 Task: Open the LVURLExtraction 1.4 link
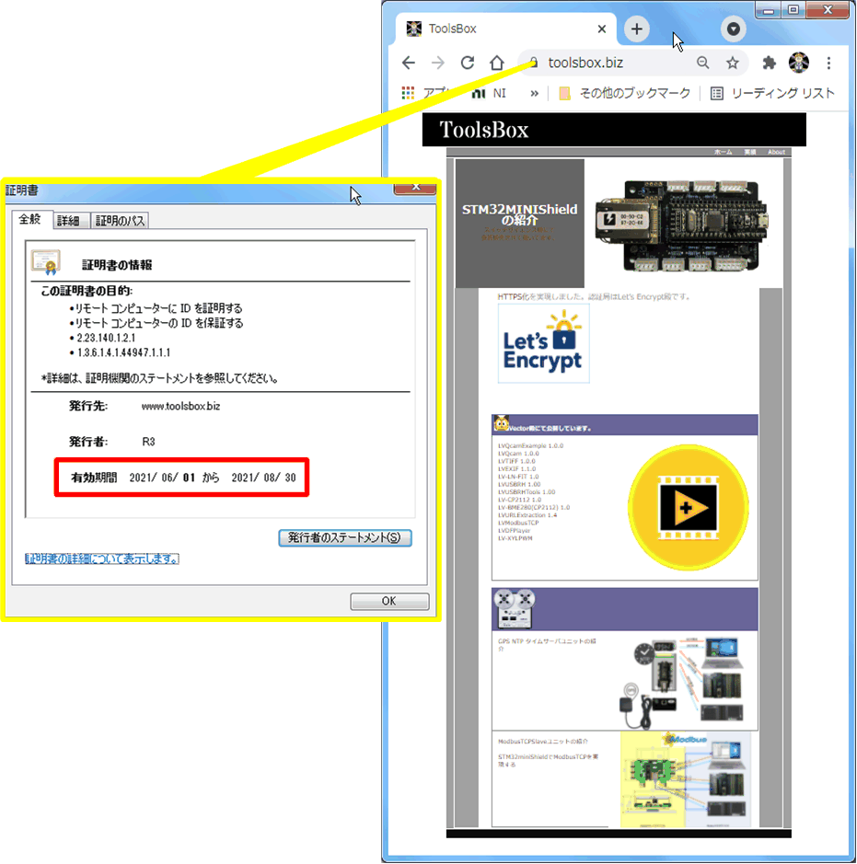[527, 515]
